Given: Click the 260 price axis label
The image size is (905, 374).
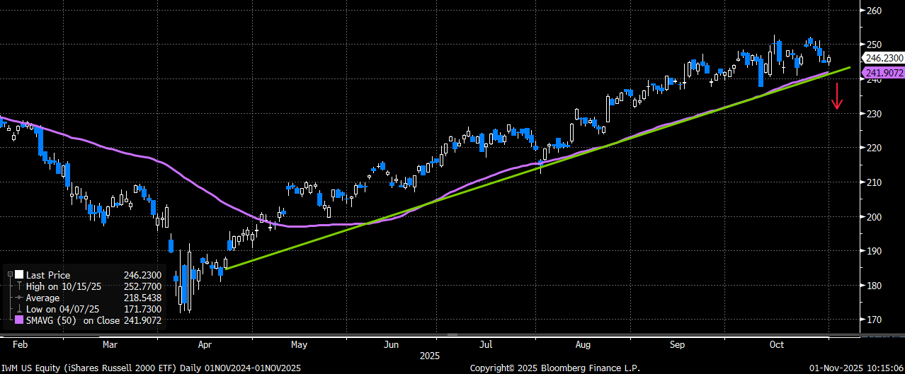Looking at the screenshot, I should [x=873, y=10].
